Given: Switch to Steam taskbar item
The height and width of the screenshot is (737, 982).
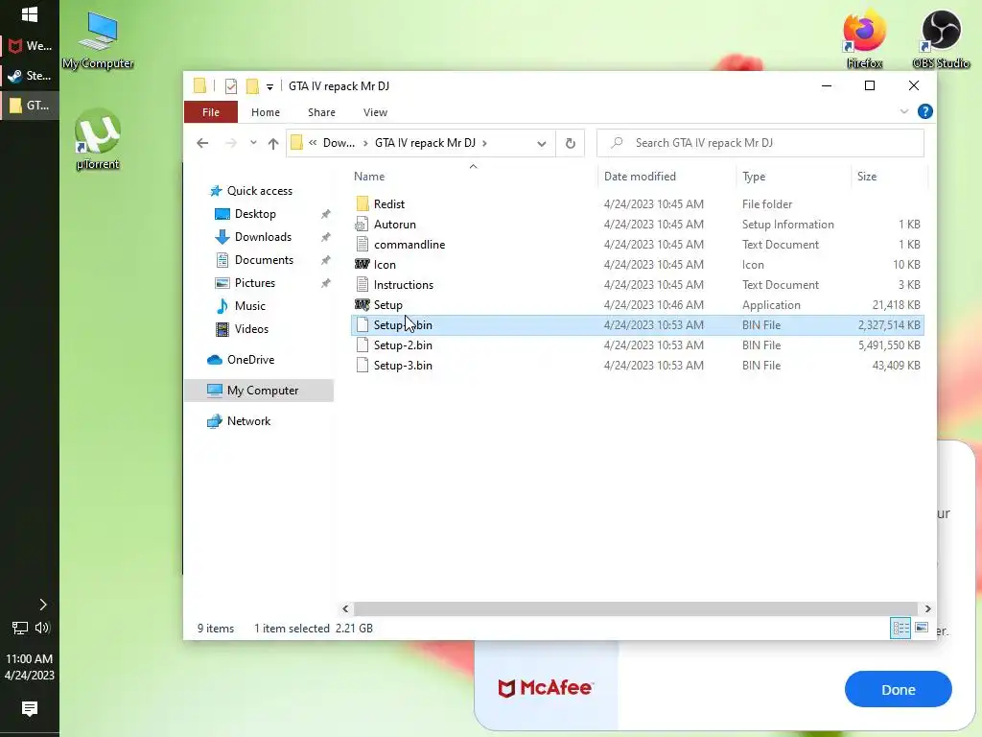Looking at the screenshot, I should click(30, 76).
